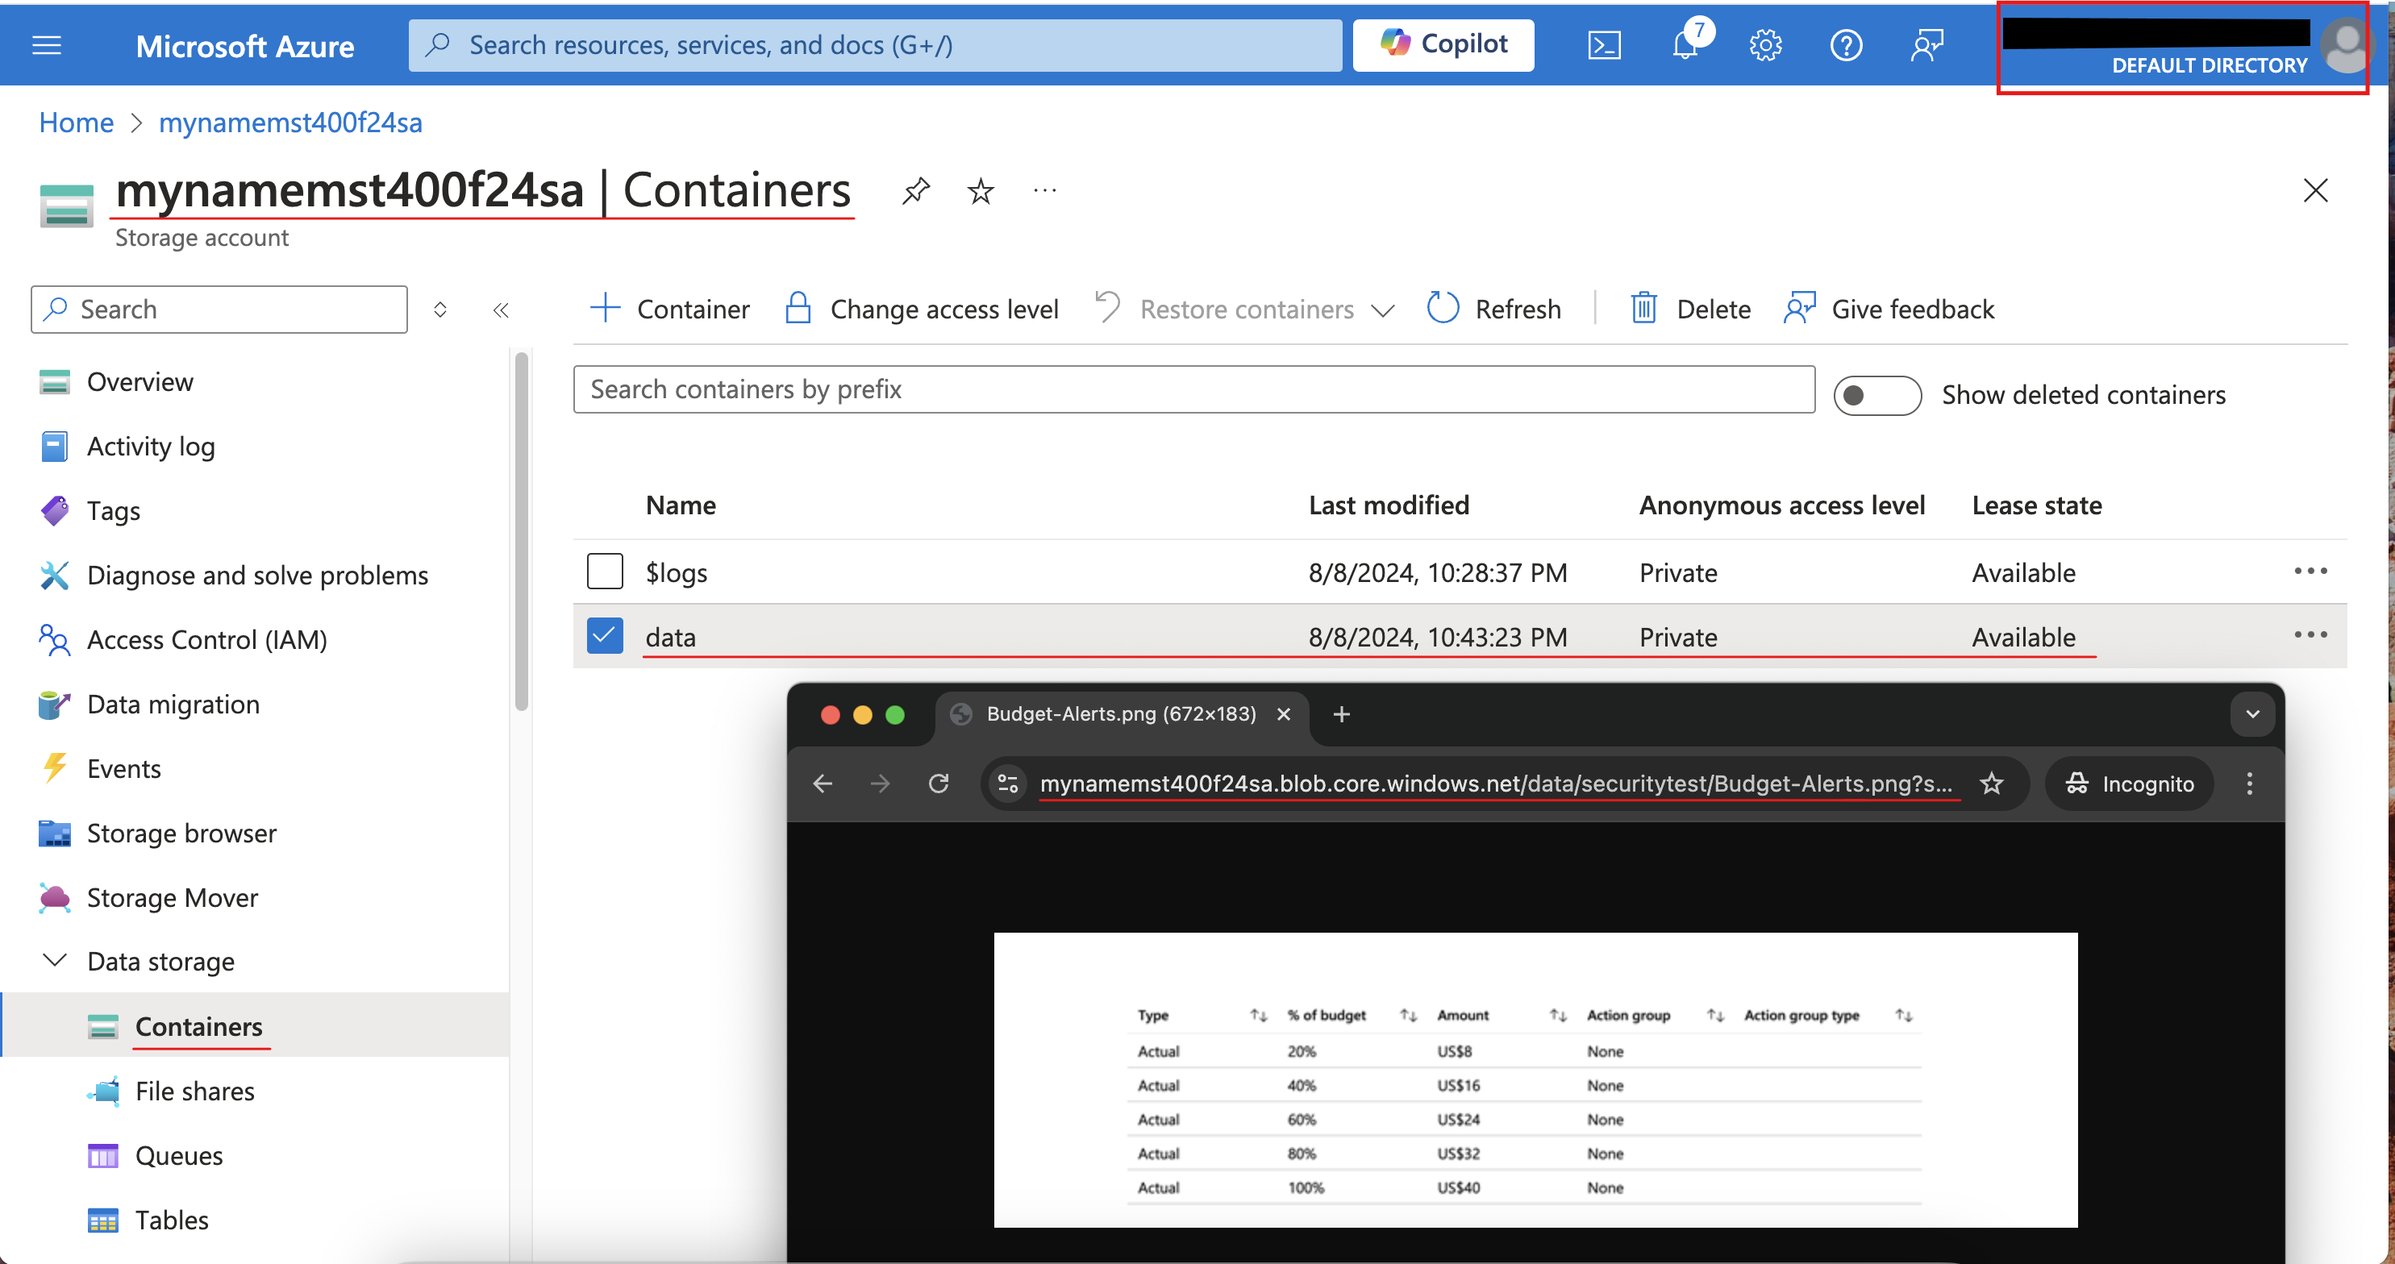This screenshot has width=2395, height=1264.
Task: Sort by Name column header
Action: pyautogui.click(x=681, y=505)
